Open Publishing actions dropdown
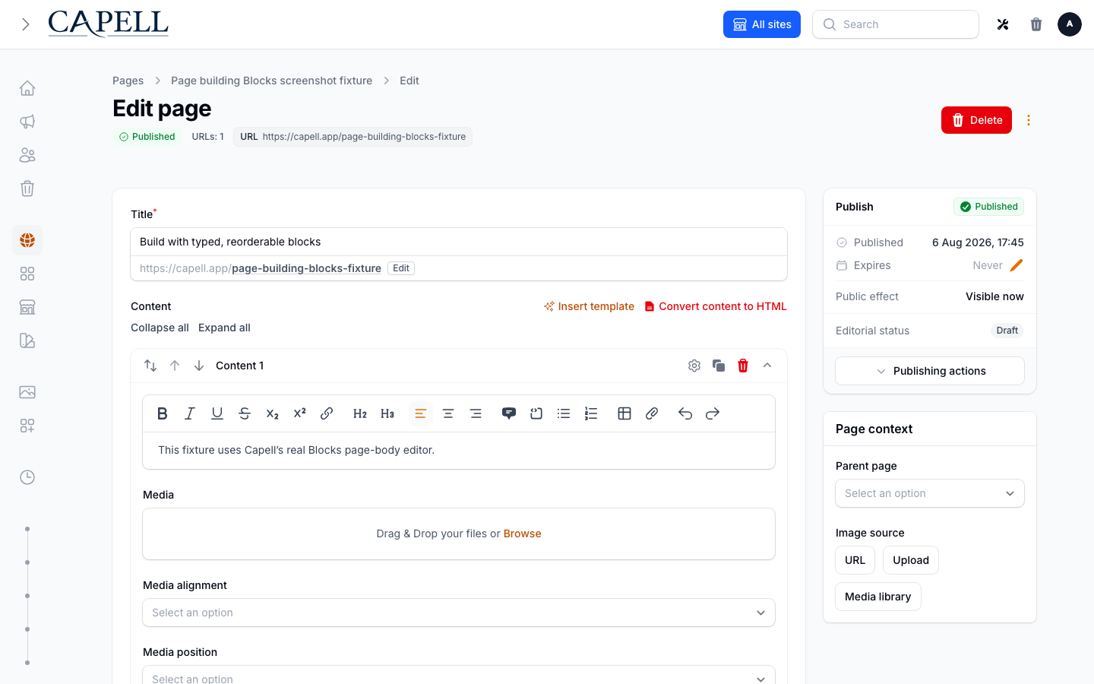Image resolution: width=1094 pixels, height=684 pixels. [930, 371]
